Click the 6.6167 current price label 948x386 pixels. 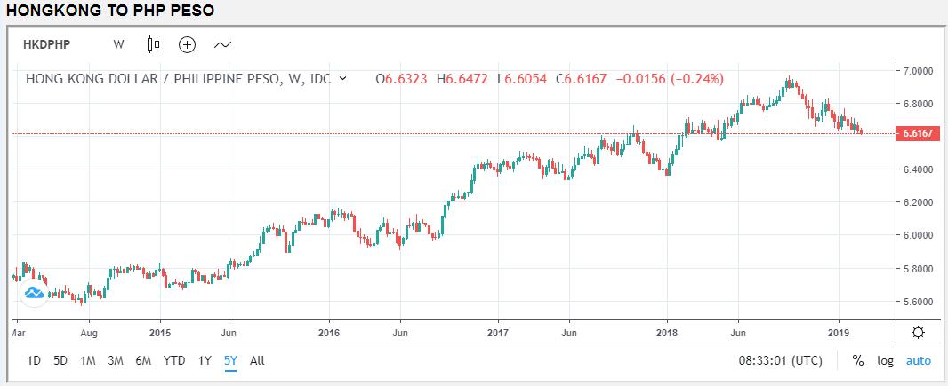[916, 134]
